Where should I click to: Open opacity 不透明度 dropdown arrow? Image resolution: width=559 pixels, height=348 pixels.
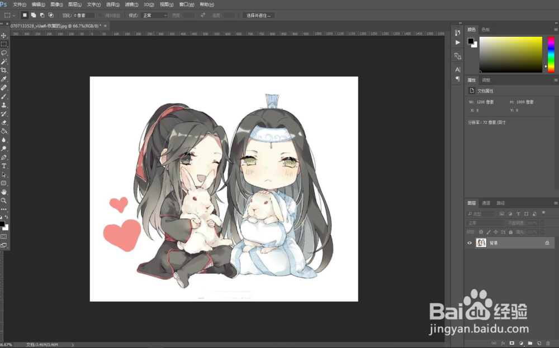click(542, 223)
